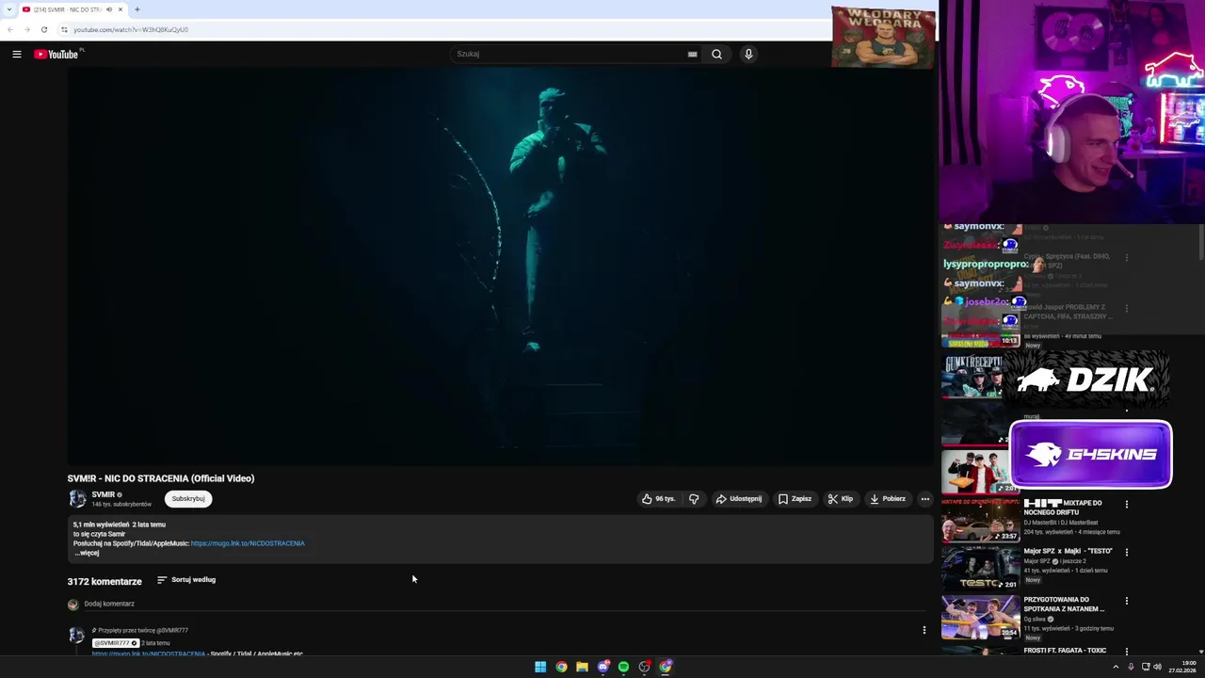Open OBS Studio from the taskbar
1205x678 pixels.
click(644, 667)
